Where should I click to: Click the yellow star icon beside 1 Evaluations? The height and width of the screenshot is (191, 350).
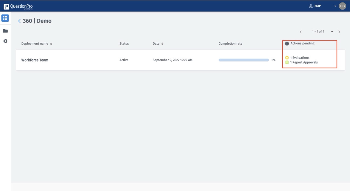(x=287, y=57)
